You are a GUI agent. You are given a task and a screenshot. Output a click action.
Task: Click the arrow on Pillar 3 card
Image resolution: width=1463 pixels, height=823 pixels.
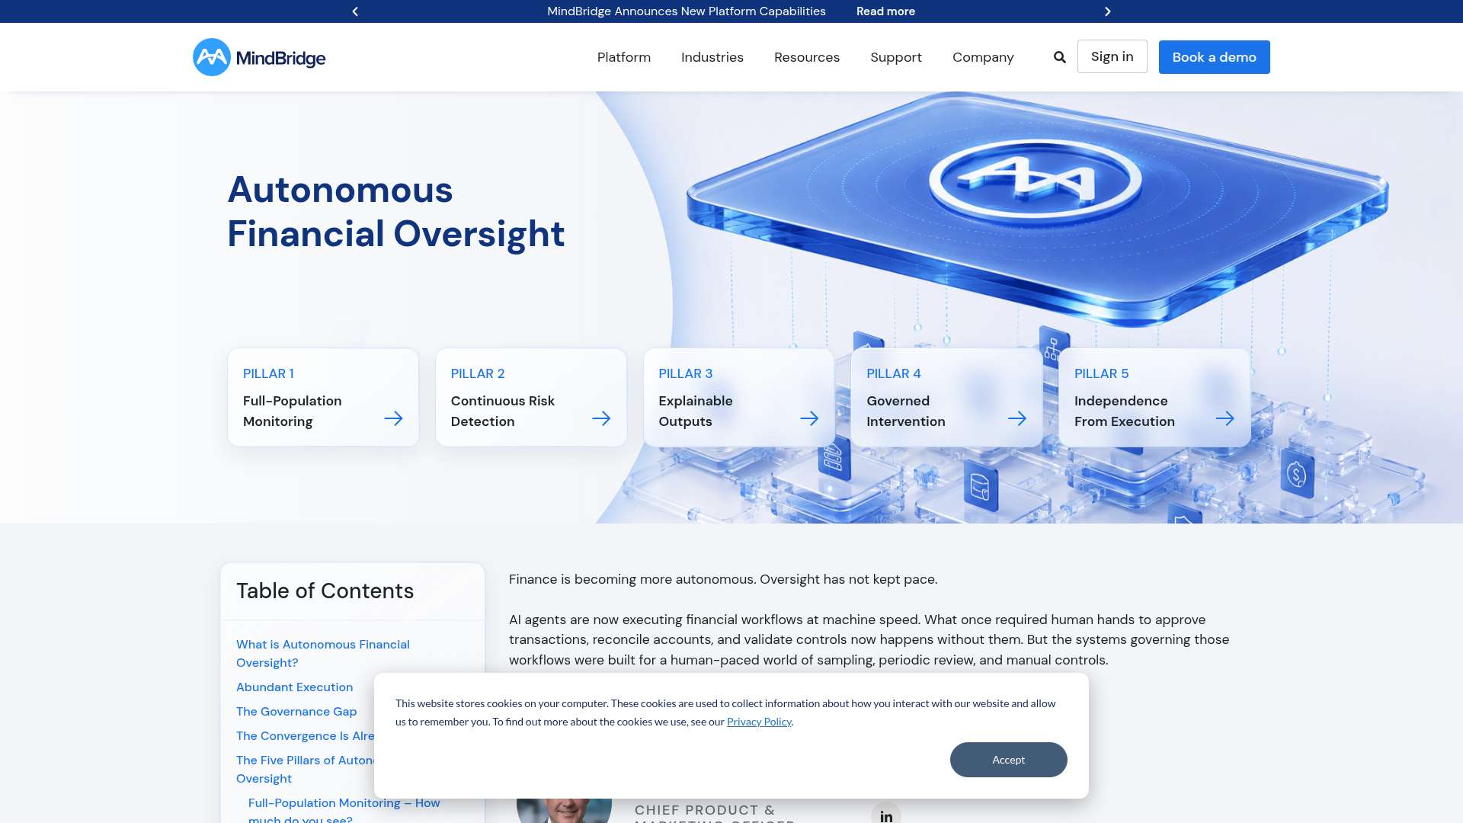[809, 418]
